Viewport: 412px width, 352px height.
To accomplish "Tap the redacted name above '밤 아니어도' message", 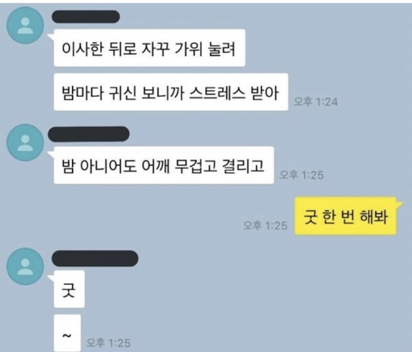I will click(x=88, y=134).
